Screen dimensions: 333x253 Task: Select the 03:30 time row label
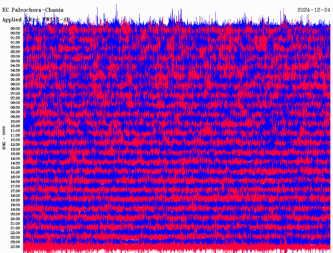[15, 61]
